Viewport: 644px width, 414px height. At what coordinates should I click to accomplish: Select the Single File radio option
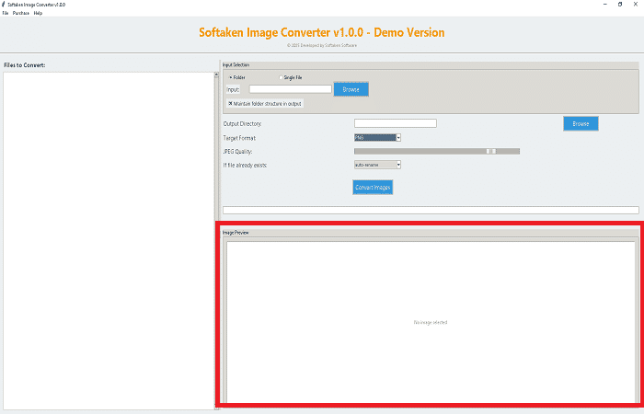[291, 77]
